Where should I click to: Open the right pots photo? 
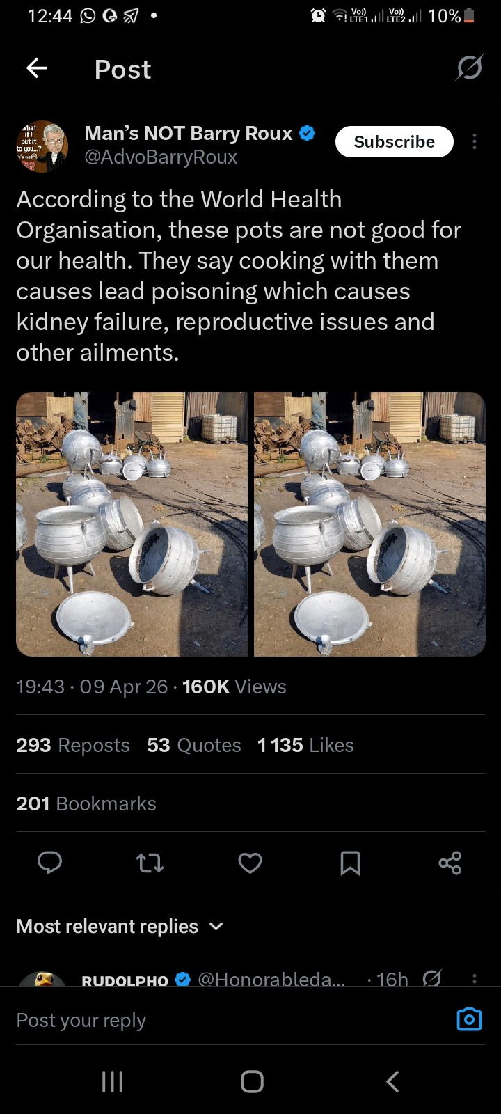369,524
